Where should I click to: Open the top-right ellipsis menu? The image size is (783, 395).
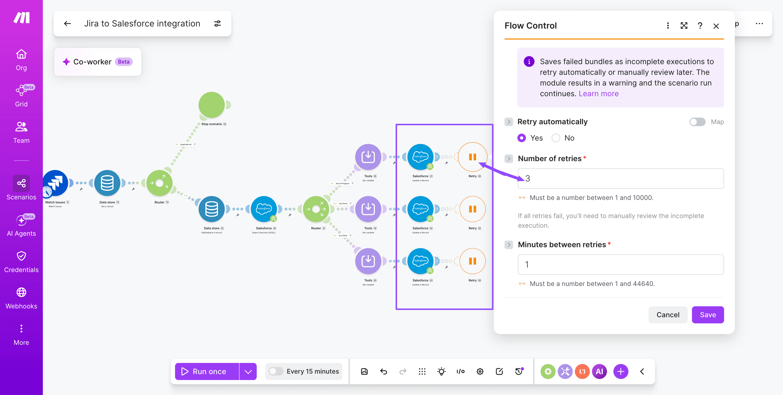[759, 24]
